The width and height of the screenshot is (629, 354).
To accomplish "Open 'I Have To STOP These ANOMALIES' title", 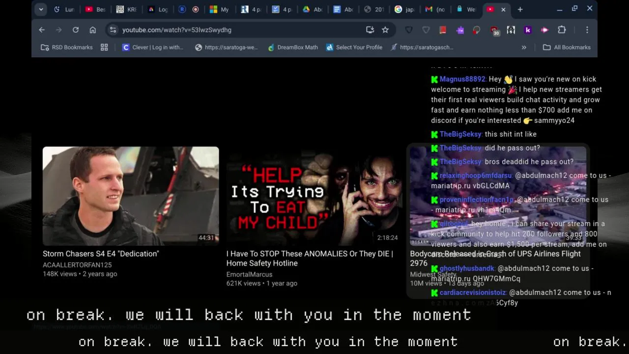I will pyautogui.click(x=310, y=259).
